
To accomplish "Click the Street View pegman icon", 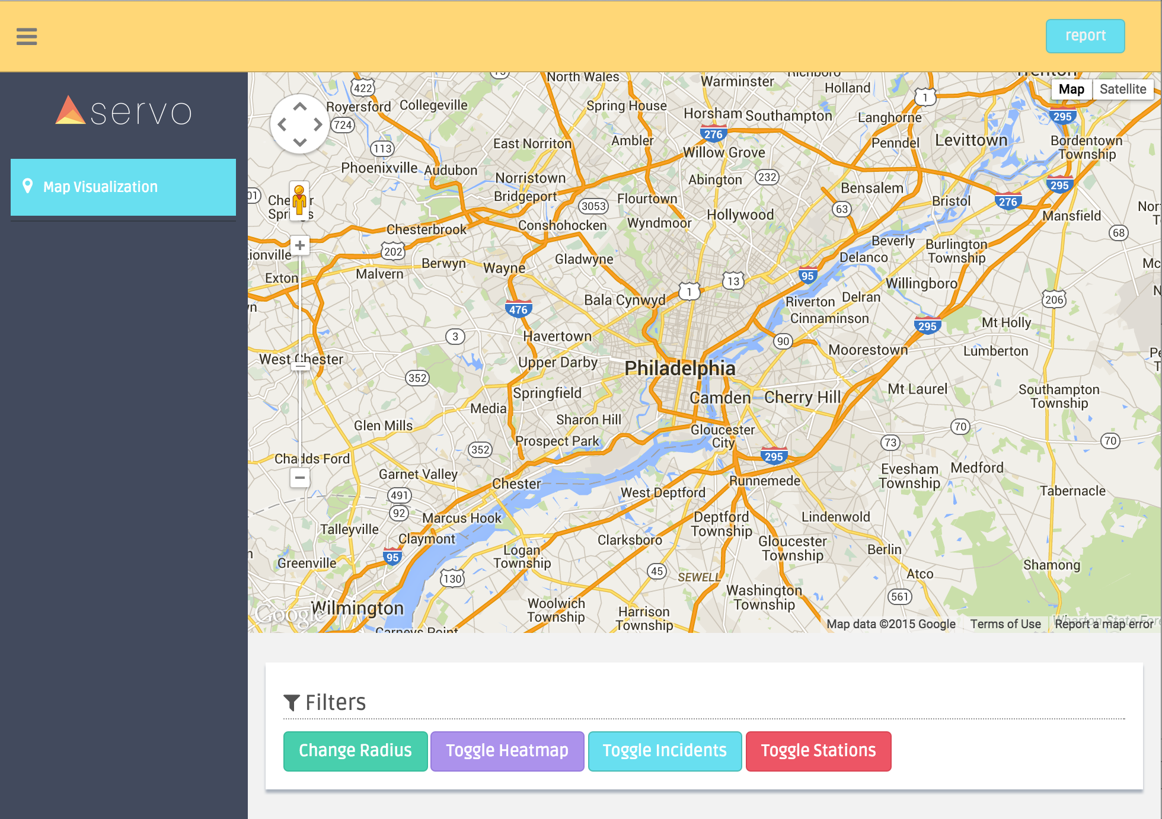I will point(299,200).
